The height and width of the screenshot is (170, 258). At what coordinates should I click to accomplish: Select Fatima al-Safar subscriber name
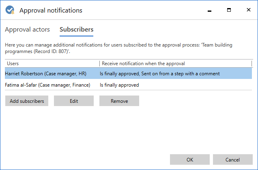(47, 85)
